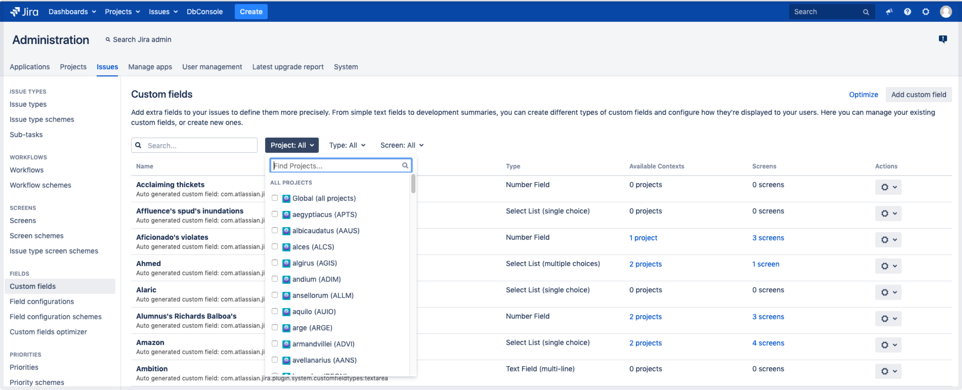This screenshot has width=962, height=390.
Task: Click the Jira logo icon
Action: (13, 11)
